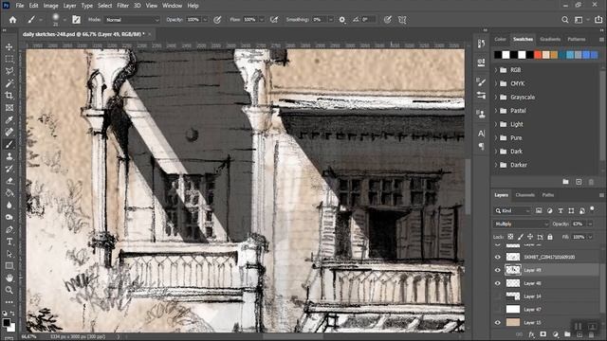Select the Layer 15 thumbnail
The height and width of the screenshot is (341, 607).
(513, 322)
